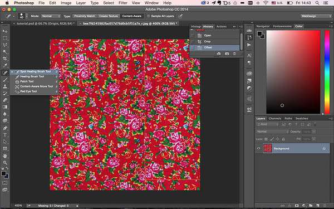Select the Crop tool in toolbar
The image size is (334, 209).
tap(5, 59)
